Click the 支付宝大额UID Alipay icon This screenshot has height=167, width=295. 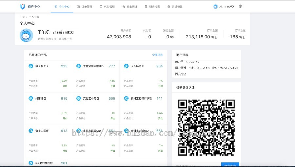tap(126, 131)
